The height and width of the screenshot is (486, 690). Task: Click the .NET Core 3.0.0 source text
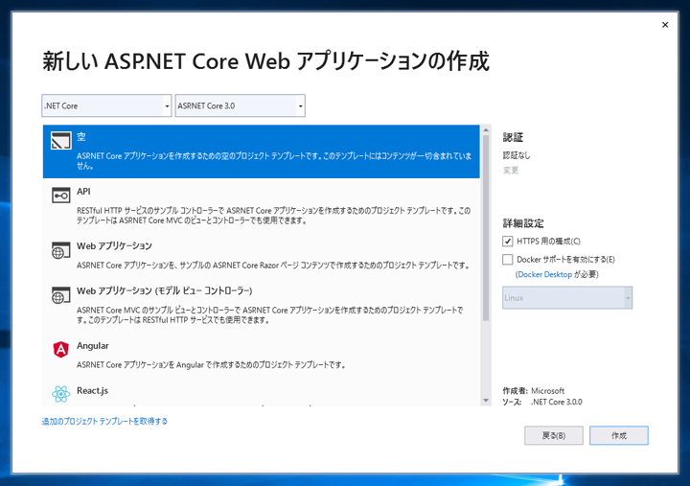(557, 402)
